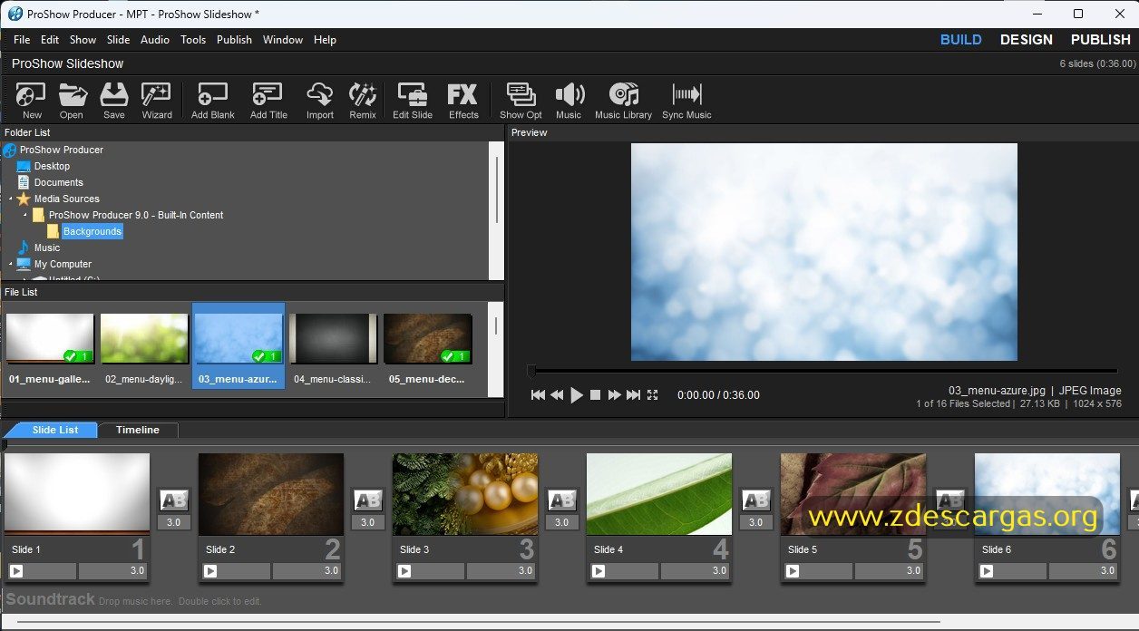The width and height of the screenshot is (1139, 631).
Task: Collapse the Media Sources tree node
Action: [x=12, y=199]
